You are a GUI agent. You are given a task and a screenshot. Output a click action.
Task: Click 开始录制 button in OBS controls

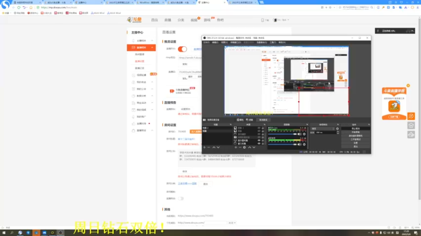[356, 132]
